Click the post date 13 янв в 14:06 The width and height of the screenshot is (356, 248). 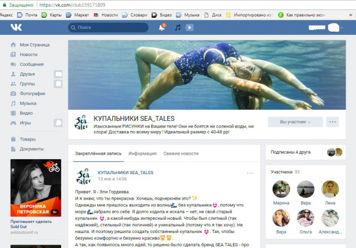[x=112, y=179]
